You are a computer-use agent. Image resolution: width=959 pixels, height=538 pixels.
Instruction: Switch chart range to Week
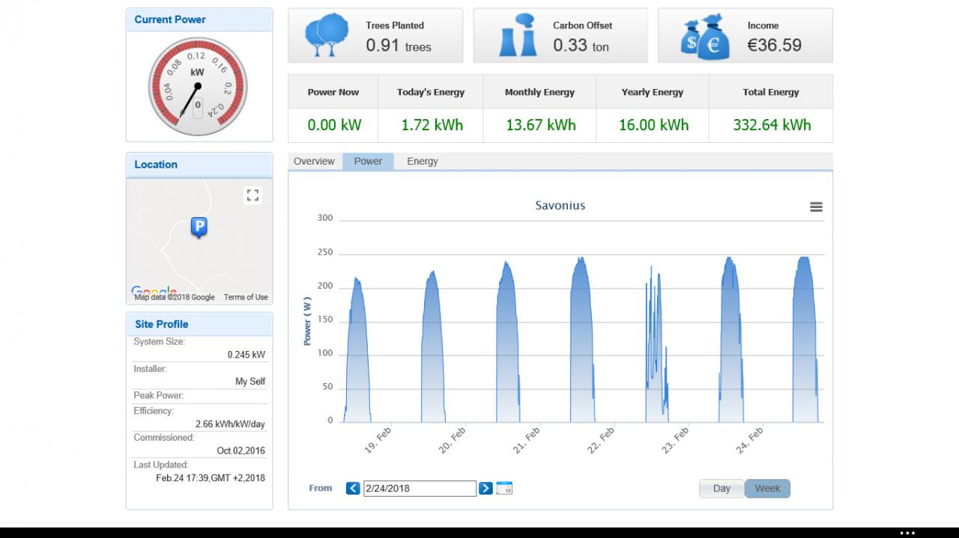tap(767, 489)
